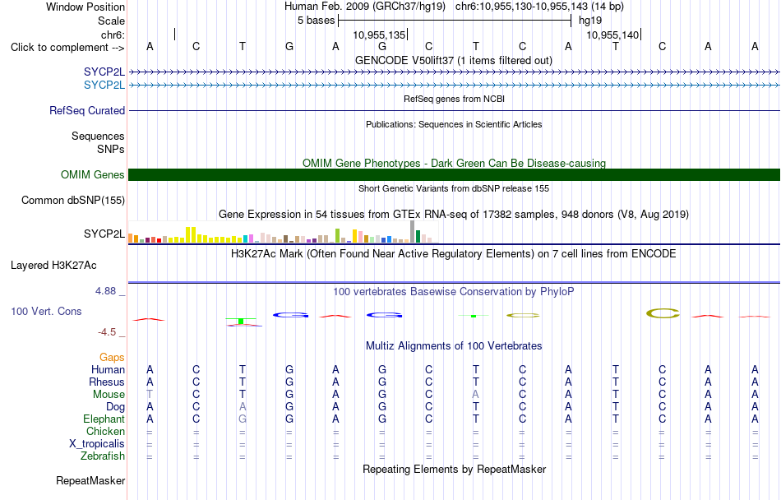
Task: Click 'Short Genetic Variants from dbSNP release 155'
Action: pos(454,189)
